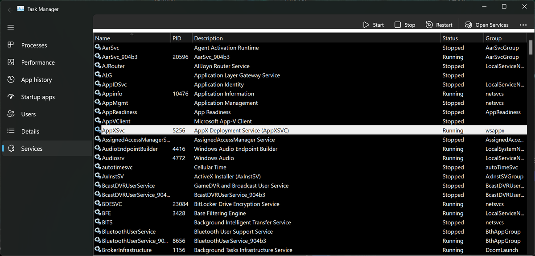Click the DcomLaunch group cell
The image size is (535, 256).
coord(502,250)
